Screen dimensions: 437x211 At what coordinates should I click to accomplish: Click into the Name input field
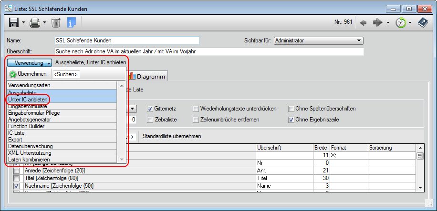[x=127, y=40]
